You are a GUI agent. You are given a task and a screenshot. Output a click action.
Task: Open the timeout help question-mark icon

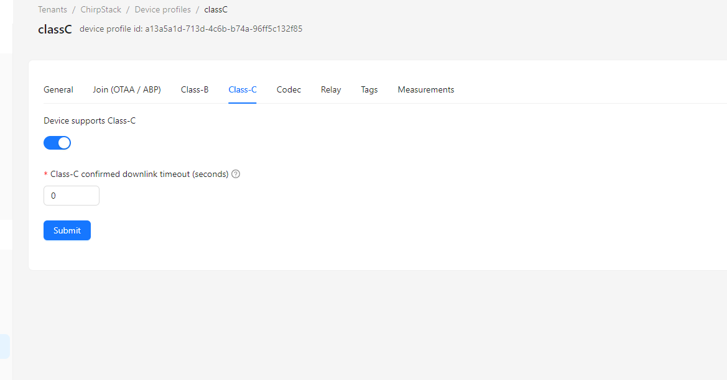(x=236, y=174)
